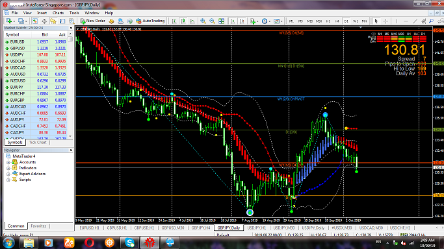
Task: Draw a trendline tool
Action: pyautogui.click(x=415, y=21)
